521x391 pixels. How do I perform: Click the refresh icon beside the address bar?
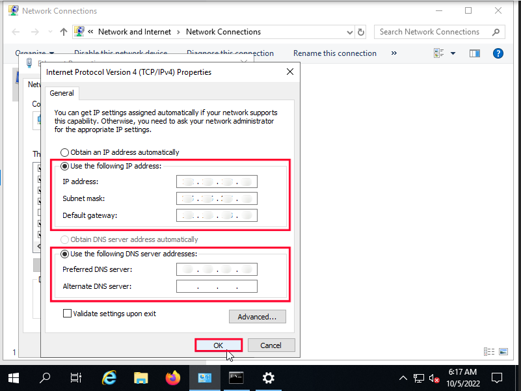point(361,31)
